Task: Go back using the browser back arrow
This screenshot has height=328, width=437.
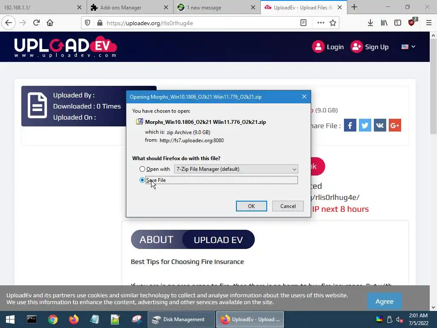Action: coord(9,23)
